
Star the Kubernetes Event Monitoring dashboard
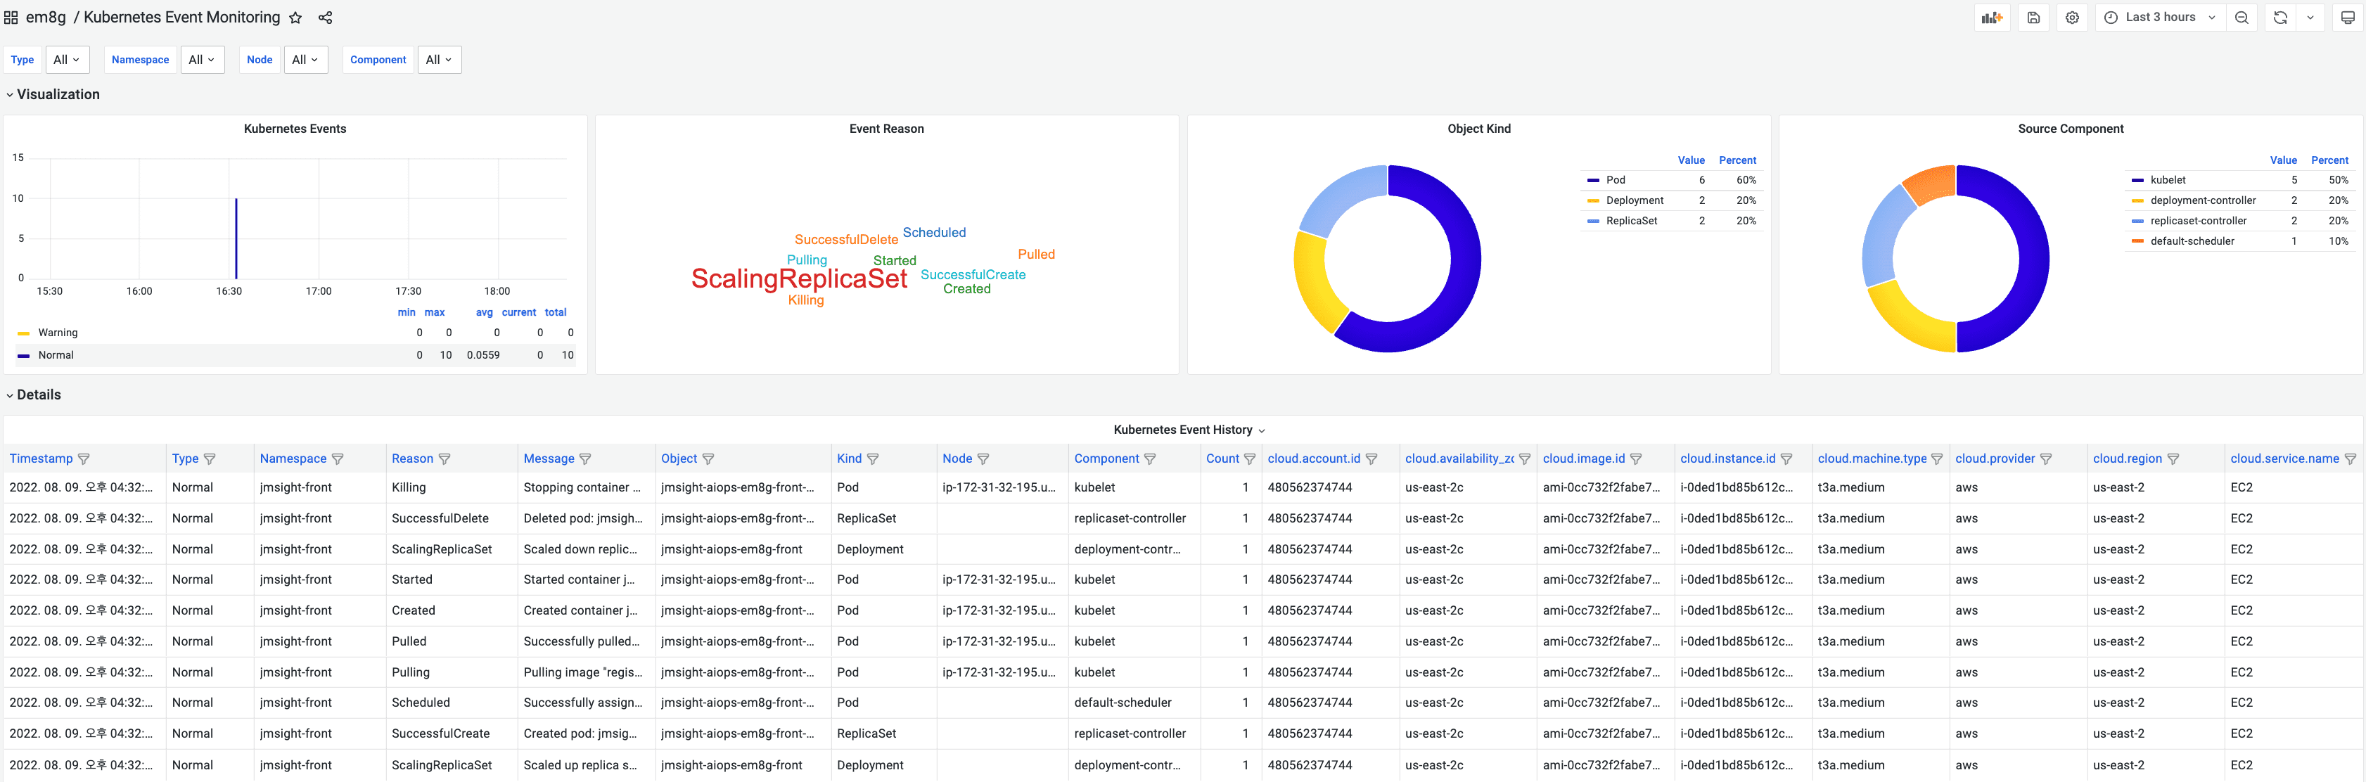(295, 18)
